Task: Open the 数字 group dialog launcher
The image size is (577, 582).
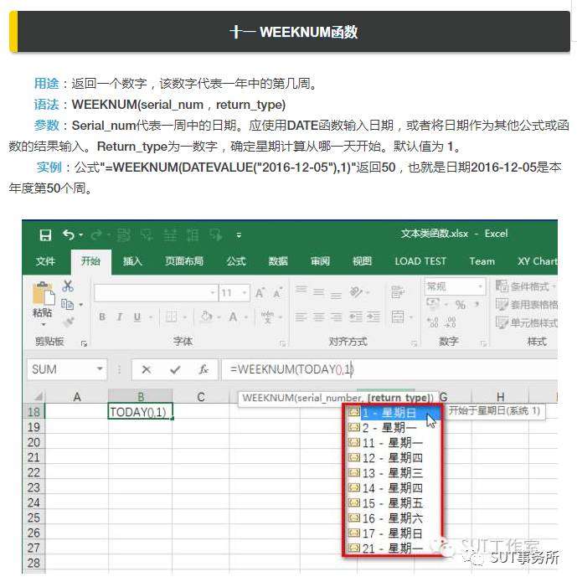Action: (x=483, y=343)
